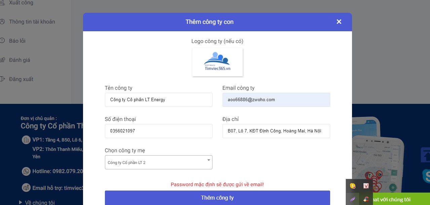
Task: Select the Thông tin tài khoản menu item
Action: click(32, 22)
